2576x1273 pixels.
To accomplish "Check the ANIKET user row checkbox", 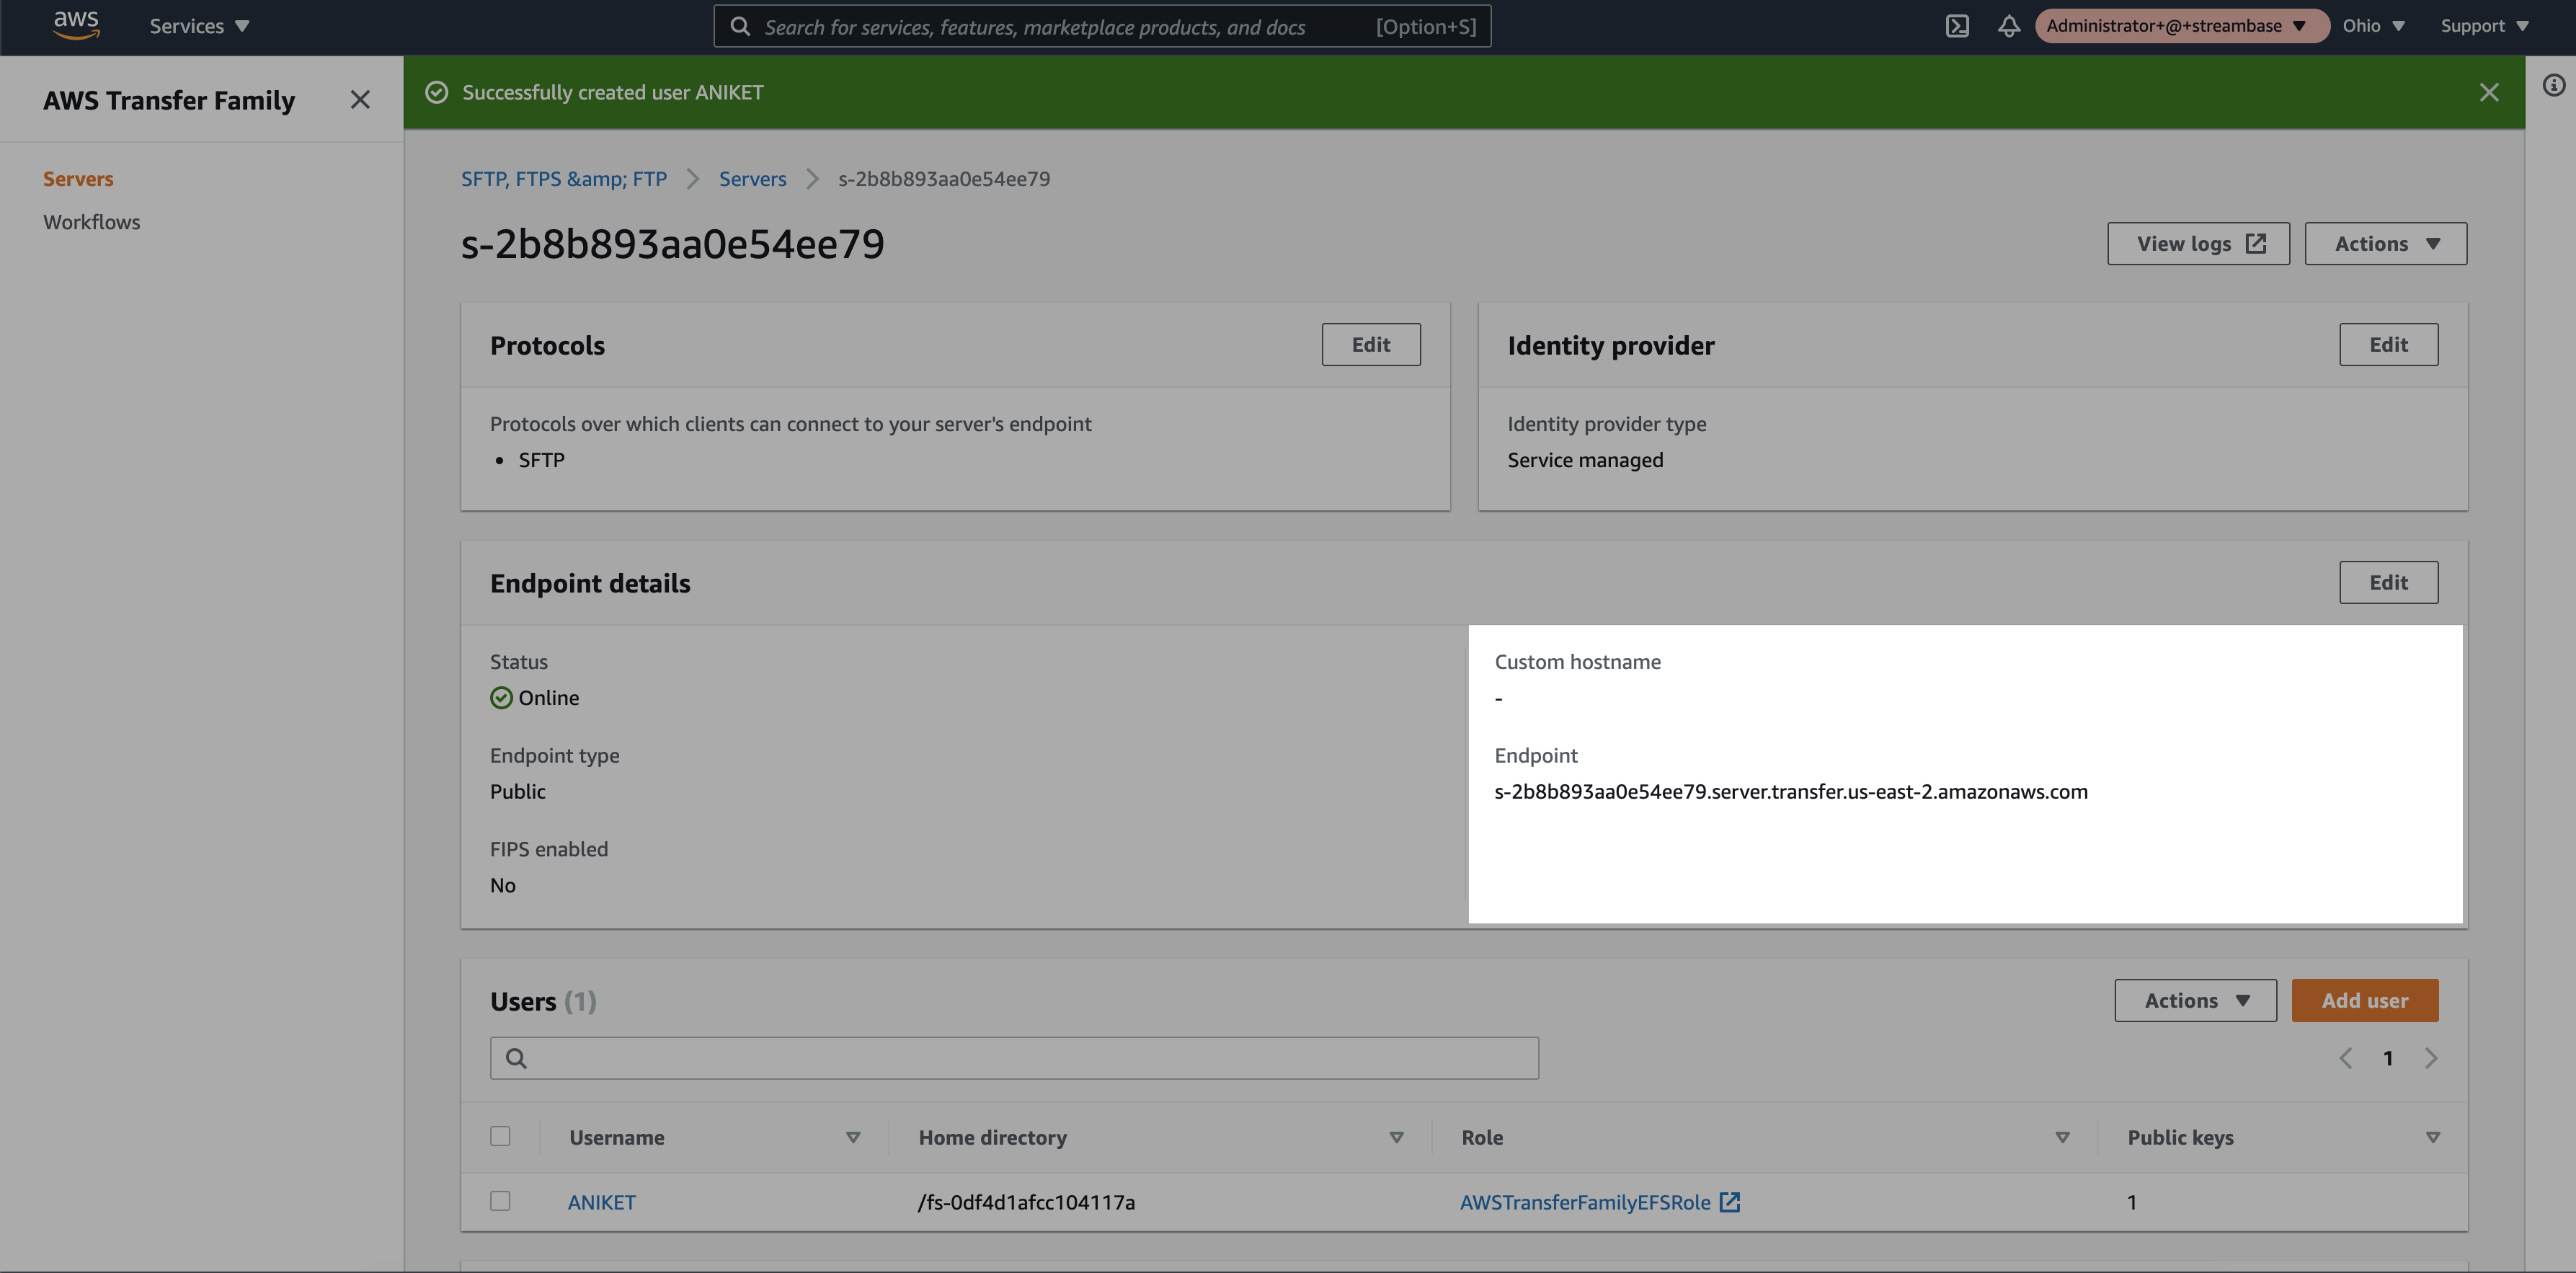I will (x=500, y=1201).
